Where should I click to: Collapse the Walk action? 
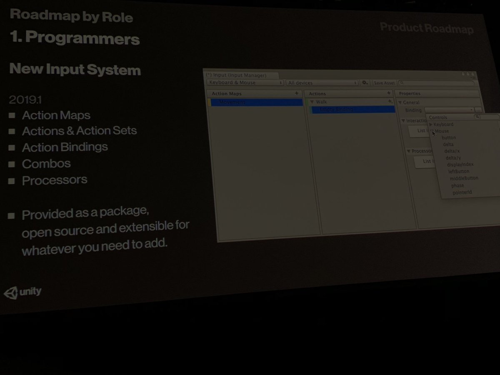click(312, 102)
